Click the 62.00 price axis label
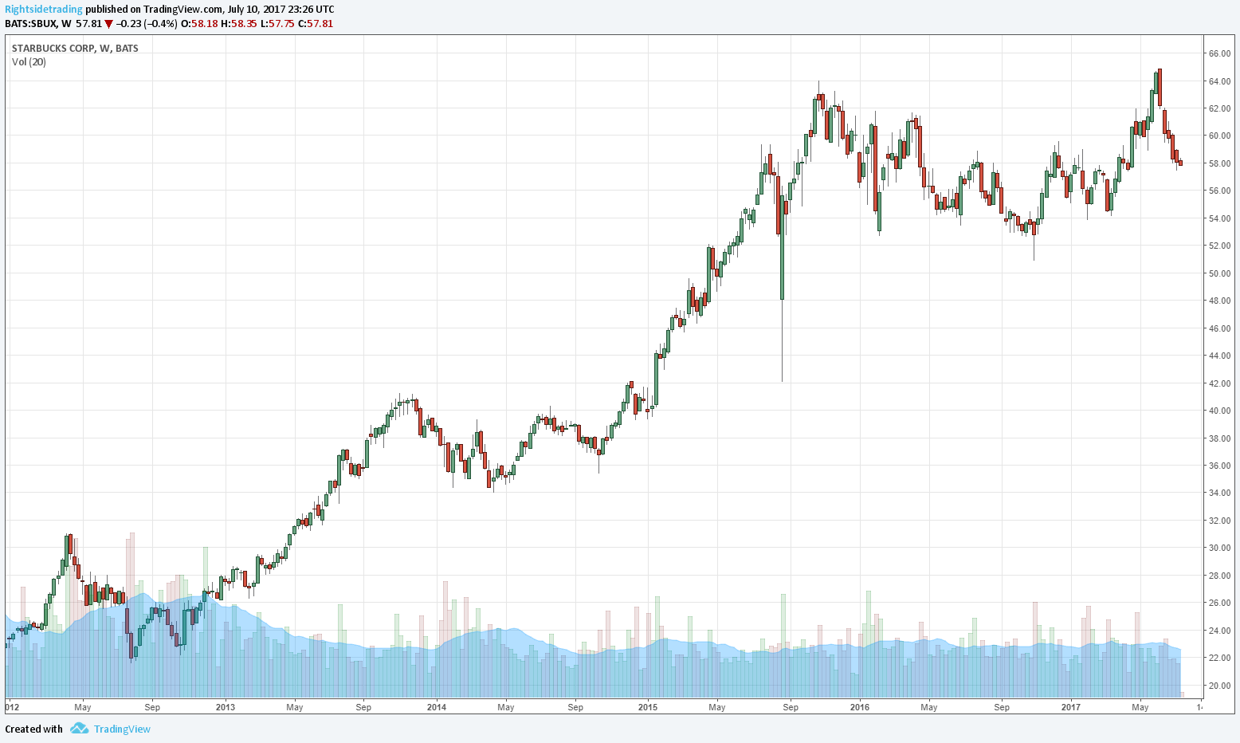Viewport: 1240px width, 743px height. coord(1219,108)
